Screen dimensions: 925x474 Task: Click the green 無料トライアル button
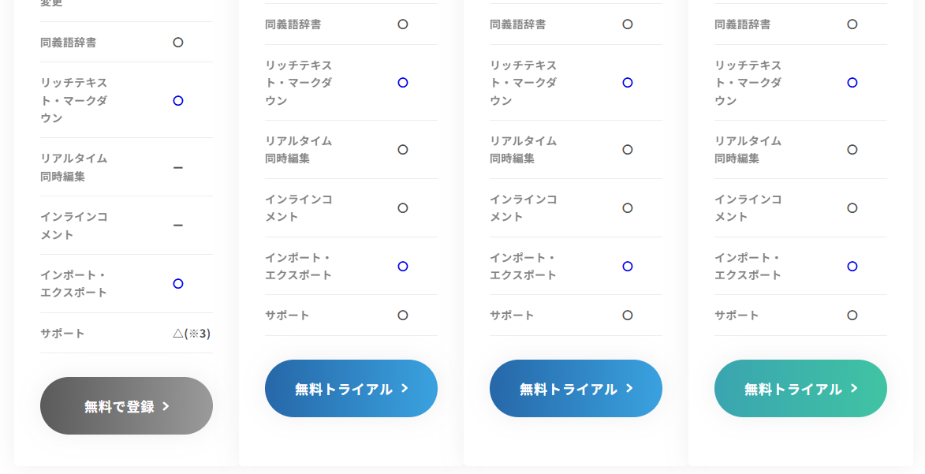coord(800,388)
